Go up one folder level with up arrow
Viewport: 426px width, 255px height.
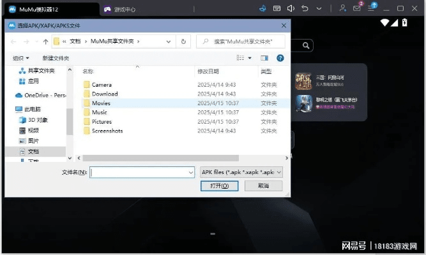[43, 41]
